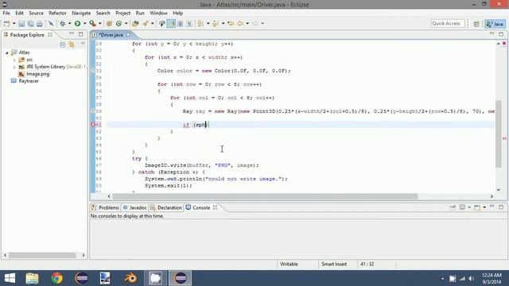Click the Back navigation arrow icon
509x286 pixels.
pos(240,23)
